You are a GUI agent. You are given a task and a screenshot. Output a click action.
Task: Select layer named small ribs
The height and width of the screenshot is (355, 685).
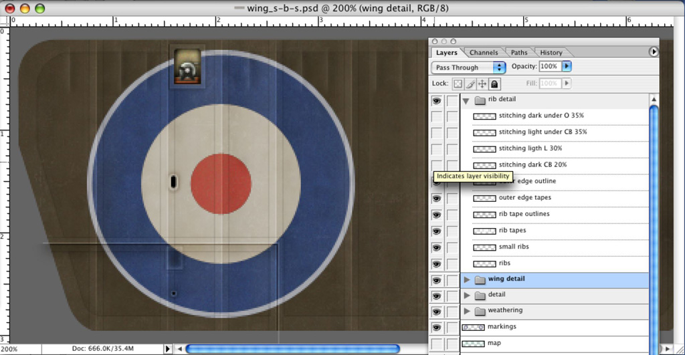coord(514,247)
